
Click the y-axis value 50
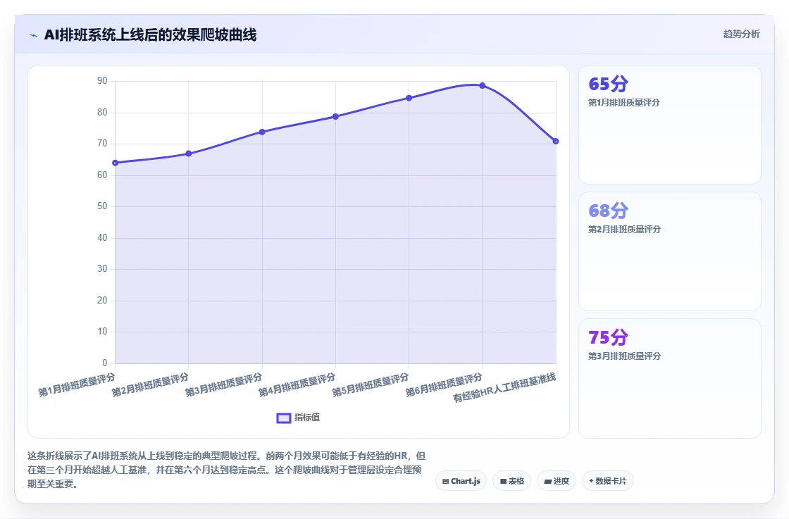(x=102, y=206)
